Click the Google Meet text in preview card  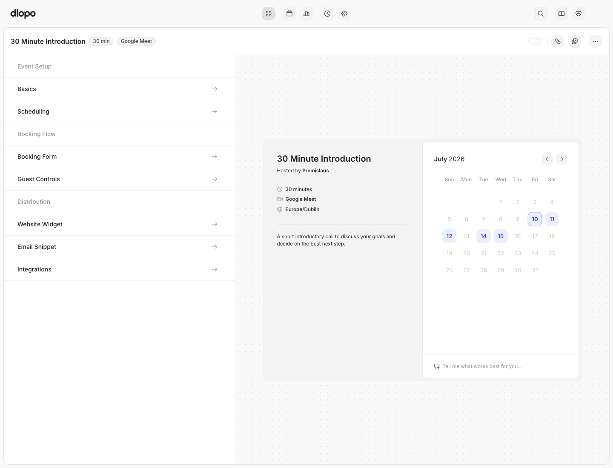point(301,199)
